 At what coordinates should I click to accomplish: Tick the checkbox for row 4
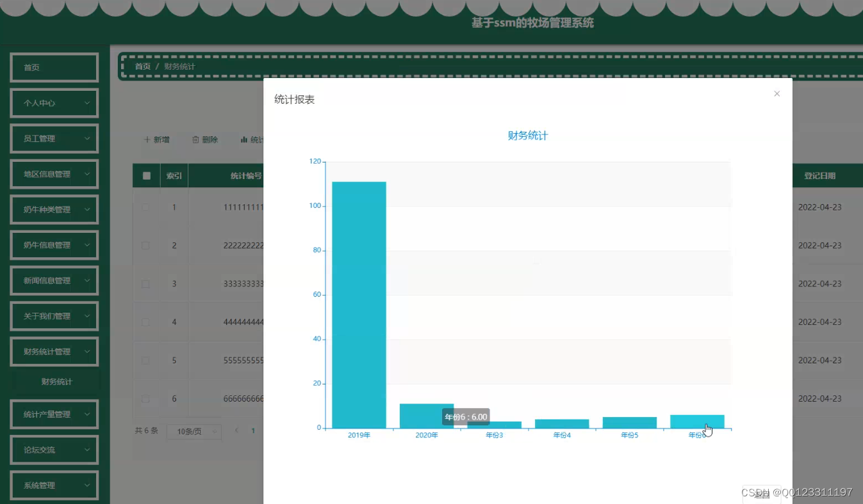145,322
